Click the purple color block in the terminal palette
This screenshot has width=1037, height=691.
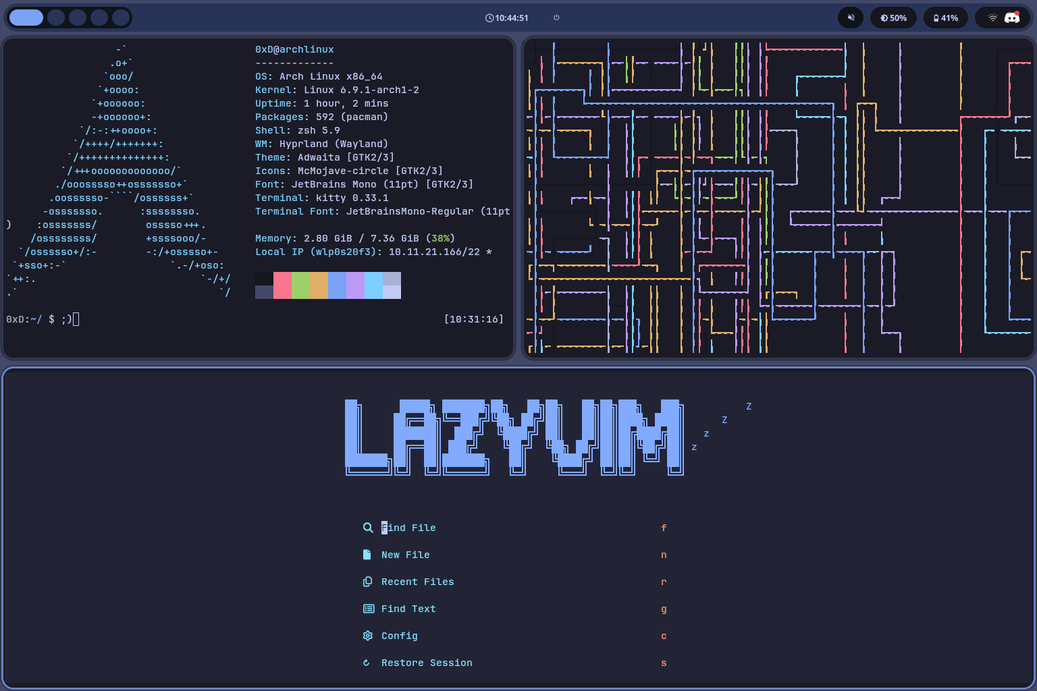pos(355,285)
